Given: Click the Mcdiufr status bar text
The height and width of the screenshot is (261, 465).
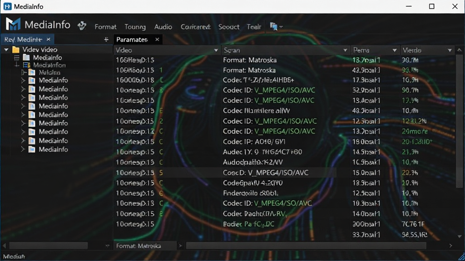Looking at the screenshot, I should tap(14, 256).
